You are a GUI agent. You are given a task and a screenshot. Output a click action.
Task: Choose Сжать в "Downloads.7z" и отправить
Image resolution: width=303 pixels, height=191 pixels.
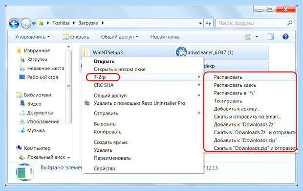tap(250, 132)
